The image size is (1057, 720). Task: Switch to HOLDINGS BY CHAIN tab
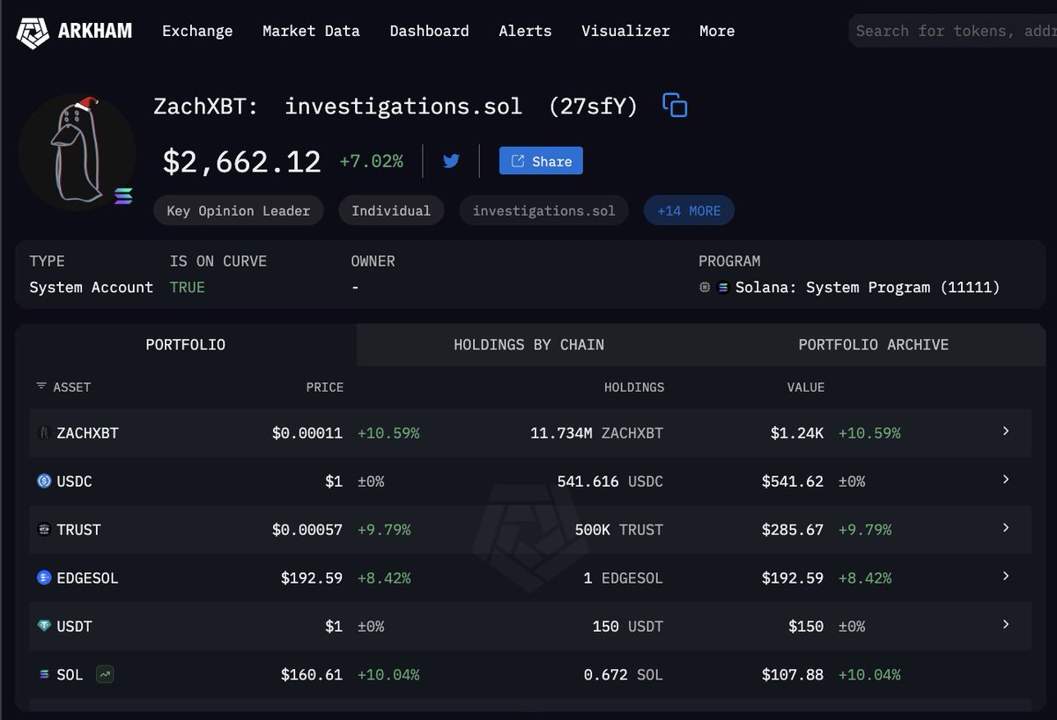coord(528,345)
